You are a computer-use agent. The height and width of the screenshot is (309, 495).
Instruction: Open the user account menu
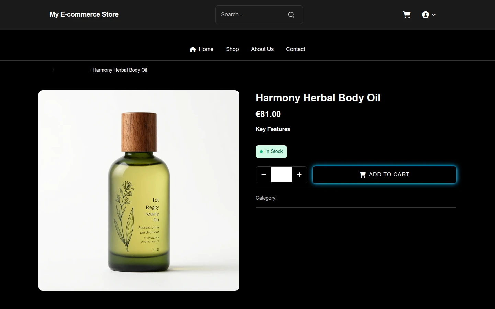click(429, 15)
